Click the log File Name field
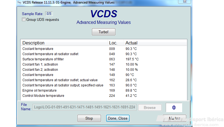This screenshot has height=127, width=224. click(x=85, y=107)
